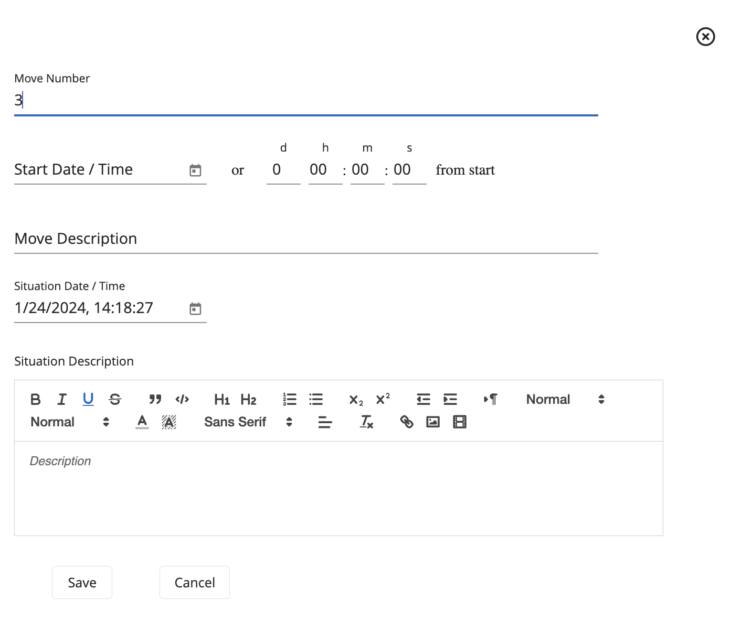The height and width of the screenshot is (622, 742).
Task: Open the Situation Date calendar picker
Action: tap(195, 309)
